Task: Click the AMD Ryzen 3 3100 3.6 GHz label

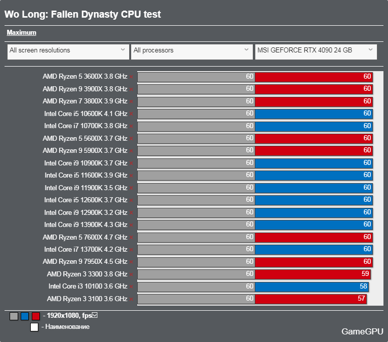Action: pyautogui.click(x=87, y=299)
